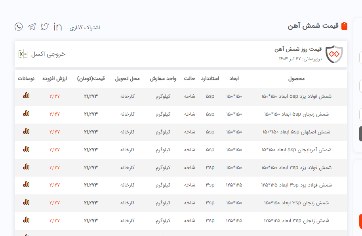
Task: Share the page via Telegram icon
Action: 32,27
